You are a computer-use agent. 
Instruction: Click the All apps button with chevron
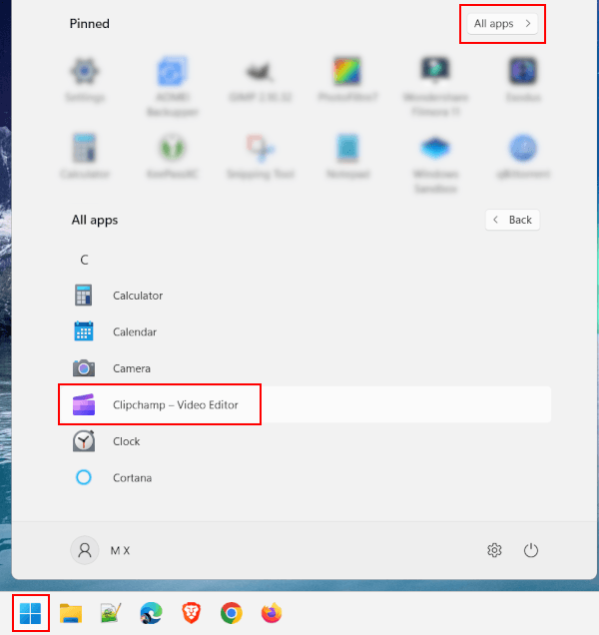[502, 24]
